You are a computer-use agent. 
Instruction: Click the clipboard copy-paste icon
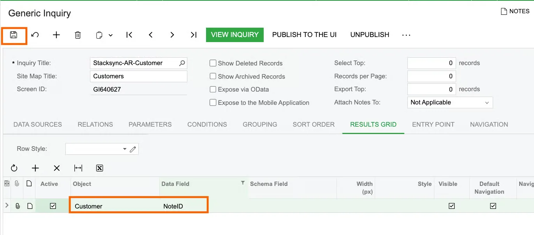(99, 35)
